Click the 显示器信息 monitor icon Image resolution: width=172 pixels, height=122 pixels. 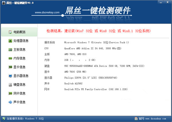(10, 76)
